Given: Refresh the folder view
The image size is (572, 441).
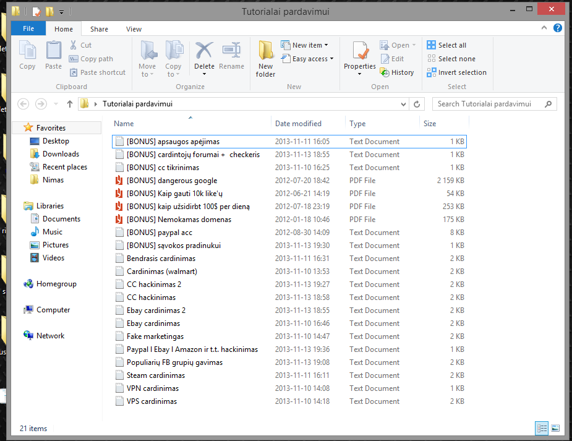Looking at the screenshot, I should tap(417, 104).
